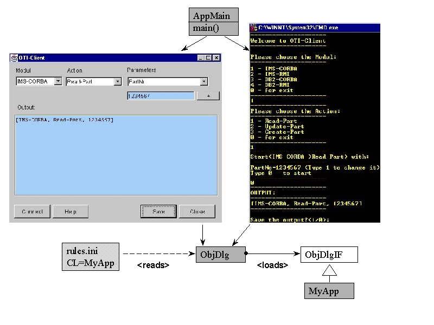Click the Close button at bottom right
Screen dimensions: 434x325
click(x=197, y=211)
